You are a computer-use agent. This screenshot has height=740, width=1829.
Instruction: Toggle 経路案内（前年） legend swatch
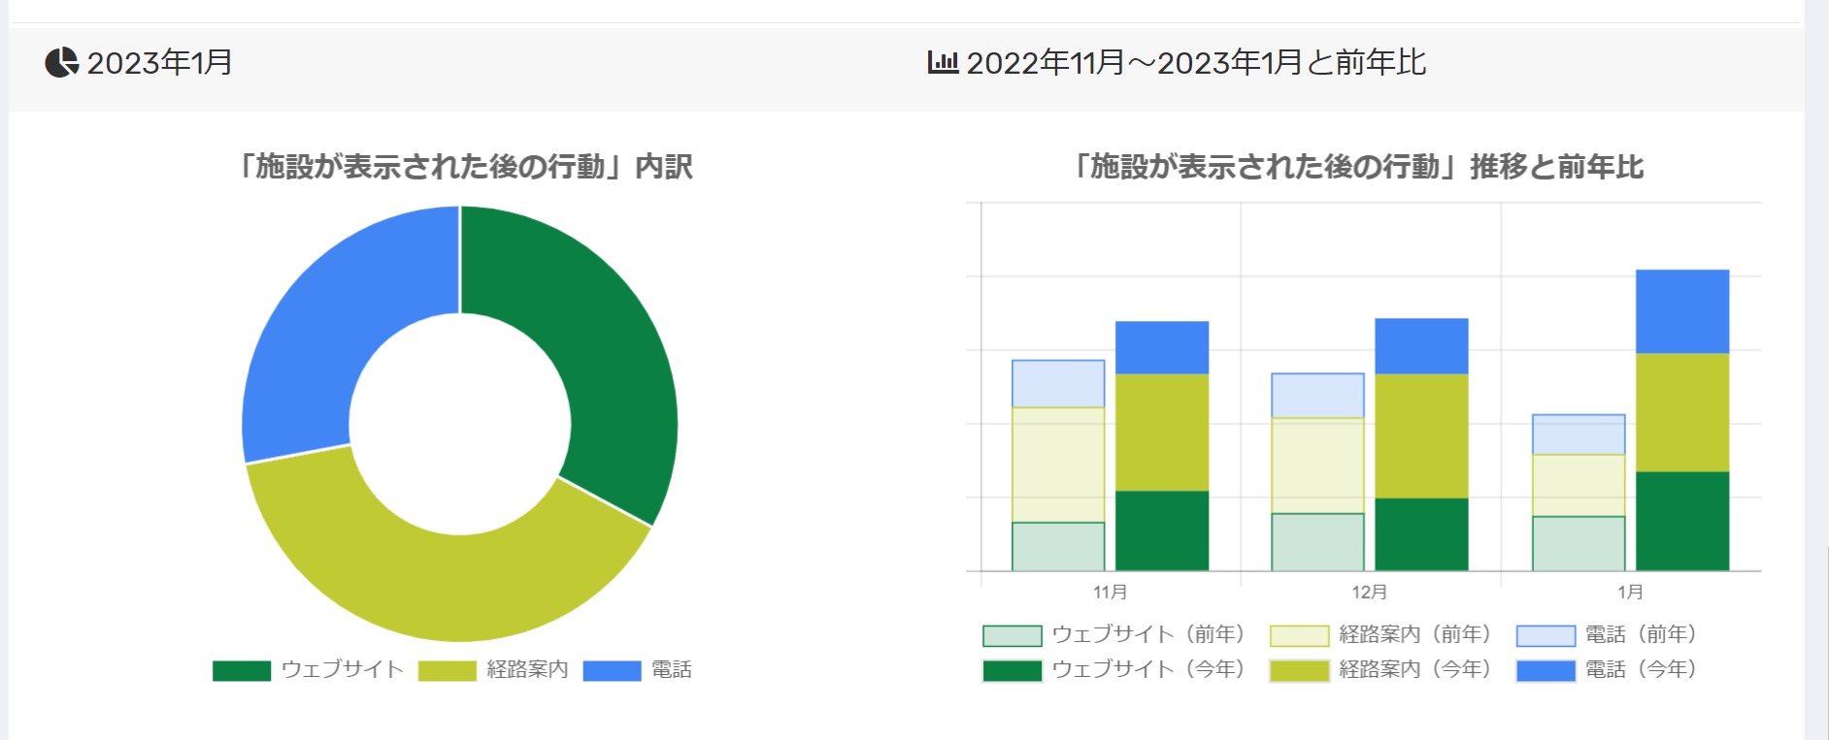(1300, 635)
